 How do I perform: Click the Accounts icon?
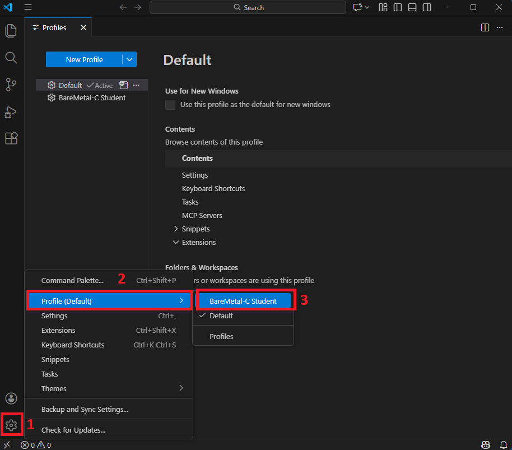point(11,398)
